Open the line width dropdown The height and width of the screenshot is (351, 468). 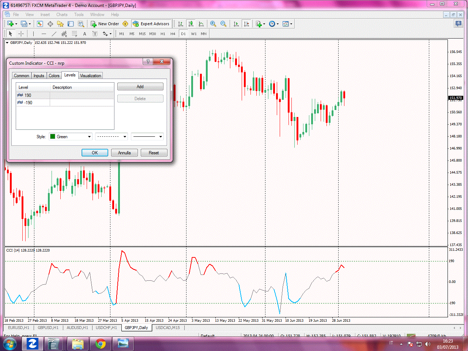coord(147,137)
